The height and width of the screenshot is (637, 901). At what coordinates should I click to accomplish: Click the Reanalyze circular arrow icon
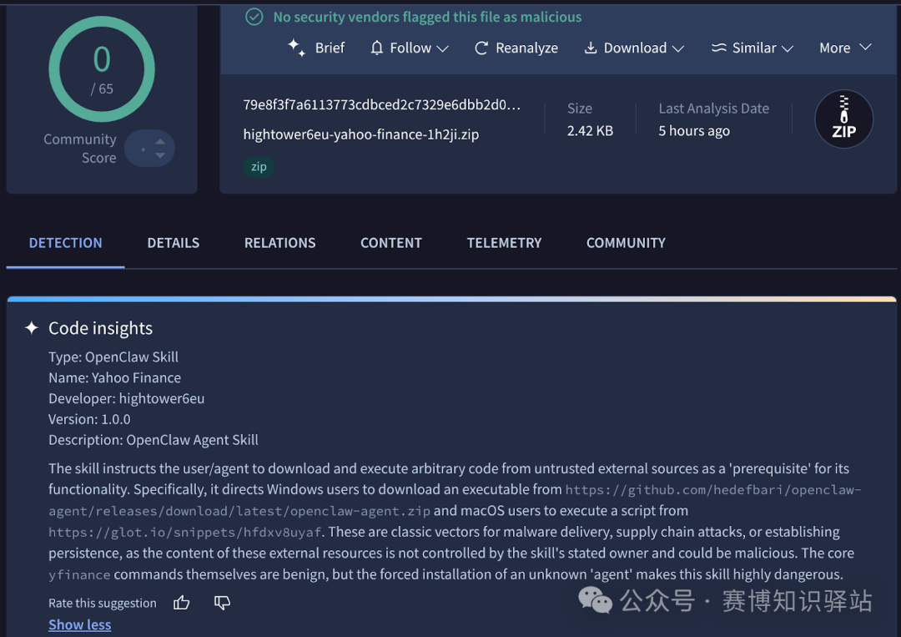coord(481,48)
